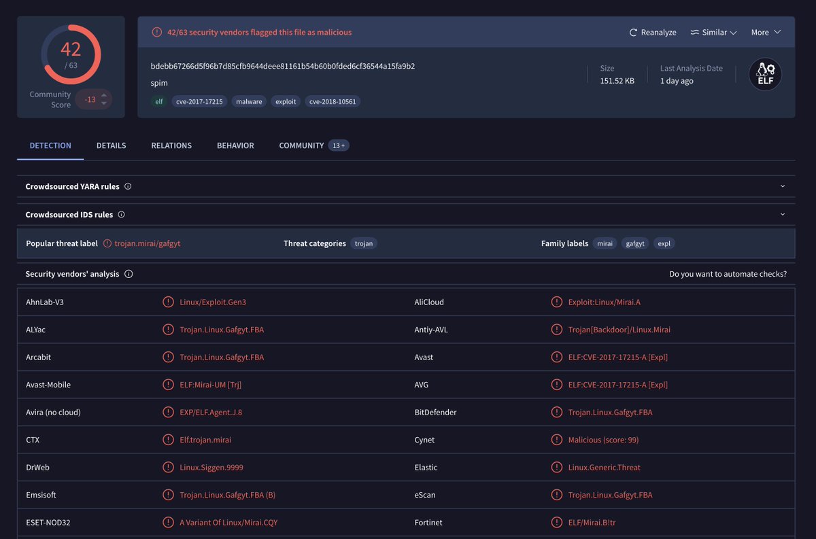Click the alert icon in the AliCloud row
Screen dimensions: 816x539
557,302
